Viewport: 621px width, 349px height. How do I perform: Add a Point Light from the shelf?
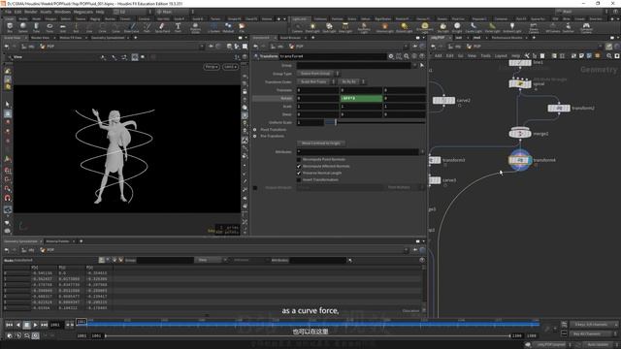point(312,28)
